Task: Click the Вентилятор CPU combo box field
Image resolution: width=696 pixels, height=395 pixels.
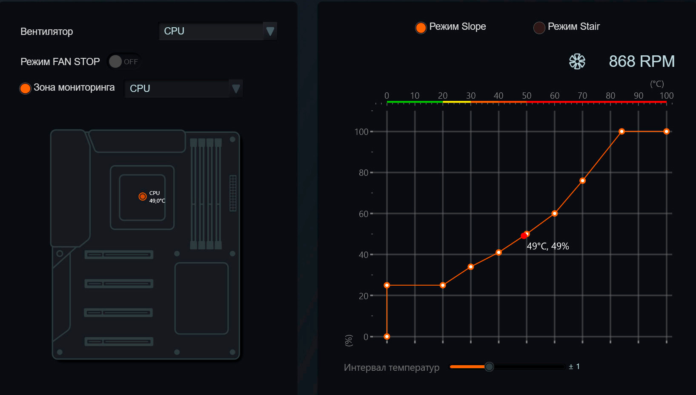Action: point(211,31)
